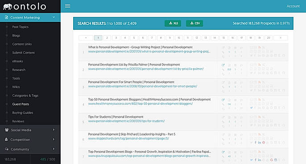Image resolution: width=306 pixels, height=164 pixels.
Task: Click the Community chat bubbles icon
Action: tap(7, 149)
